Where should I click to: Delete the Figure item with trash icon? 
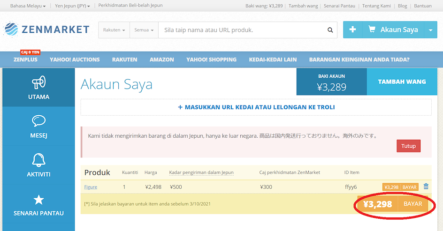(426, 186)
